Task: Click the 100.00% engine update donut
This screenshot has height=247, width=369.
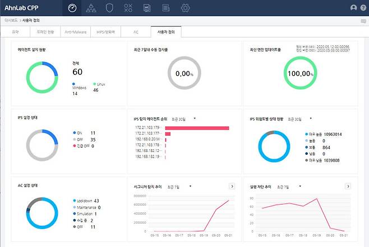Action: tap(300, 73)
